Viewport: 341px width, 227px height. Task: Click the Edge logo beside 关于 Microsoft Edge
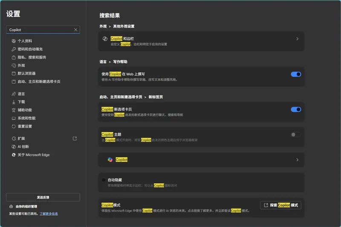[x=14, y=155]
